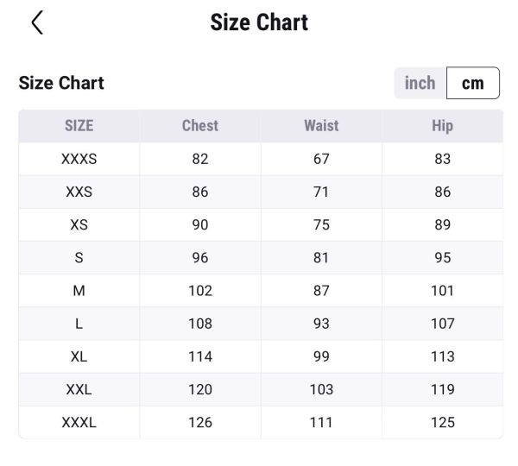The height and width of the screenshot is (466, 518).
Task: Click the Waist column header
Action: coord(321,125)
